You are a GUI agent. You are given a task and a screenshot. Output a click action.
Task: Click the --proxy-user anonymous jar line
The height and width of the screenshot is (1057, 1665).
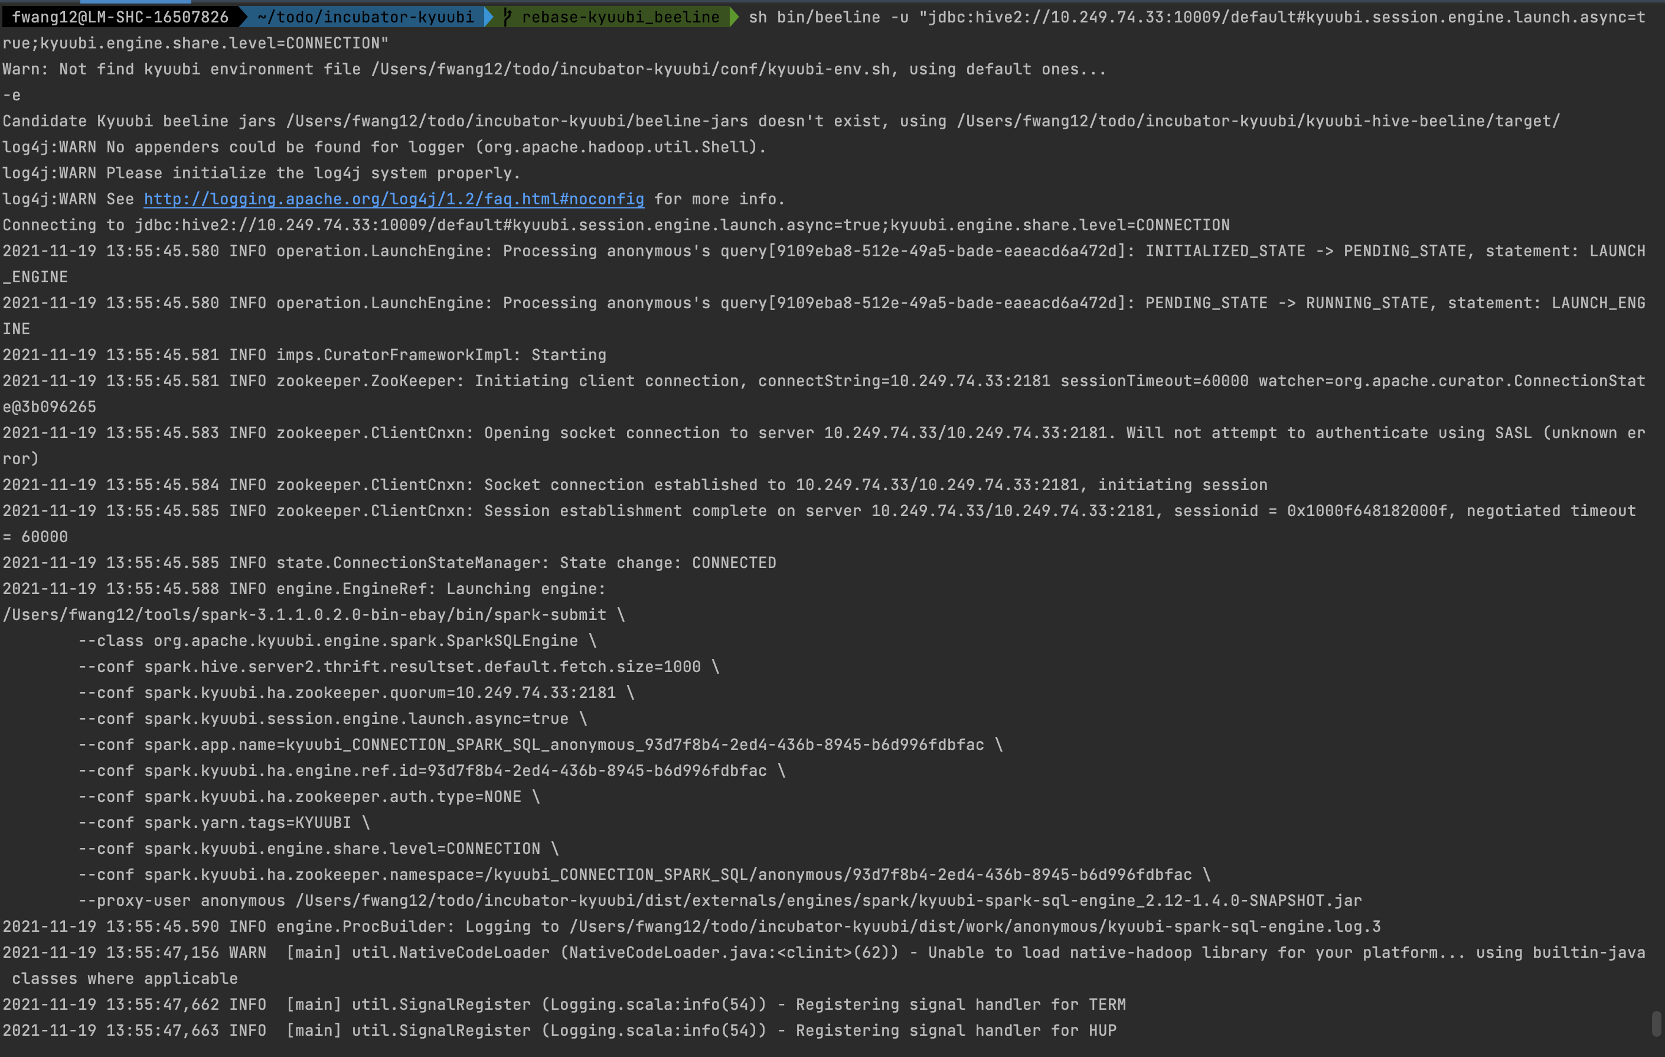(719, 901)
